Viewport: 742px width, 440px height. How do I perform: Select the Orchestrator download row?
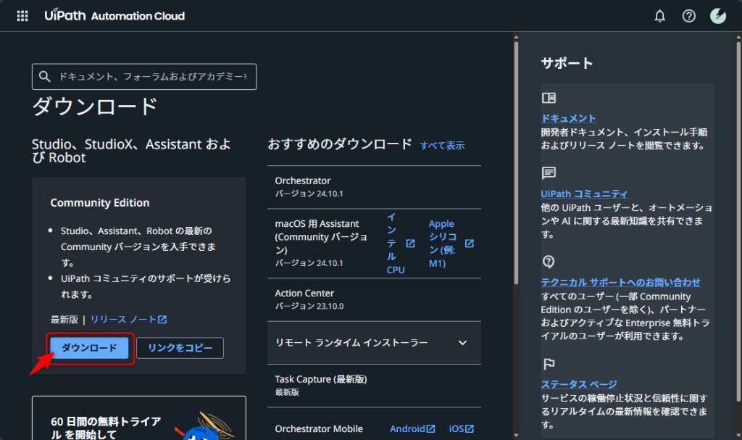pos(374,187)
